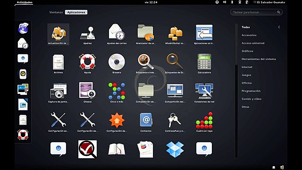This screenshot has width=302, height=170.
Task: Select the Aplicaciones view tab
Action: point(76,12)
